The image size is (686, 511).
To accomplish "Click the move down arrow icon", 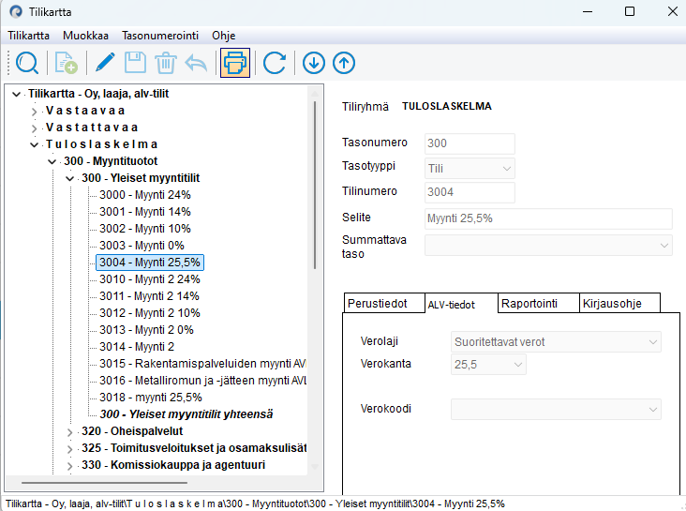I will pos(314,63).
